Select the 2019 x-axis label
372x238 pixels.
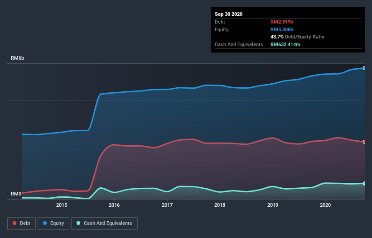coord(273,205)
